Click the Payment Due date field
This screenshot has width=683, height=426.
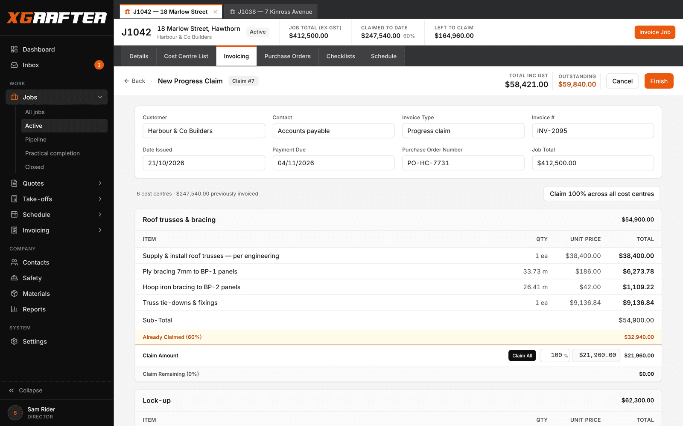tap(333, 163)
